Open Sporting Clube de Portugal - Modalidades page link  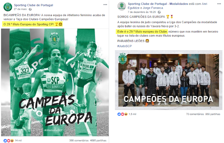[x=158, y=4]
